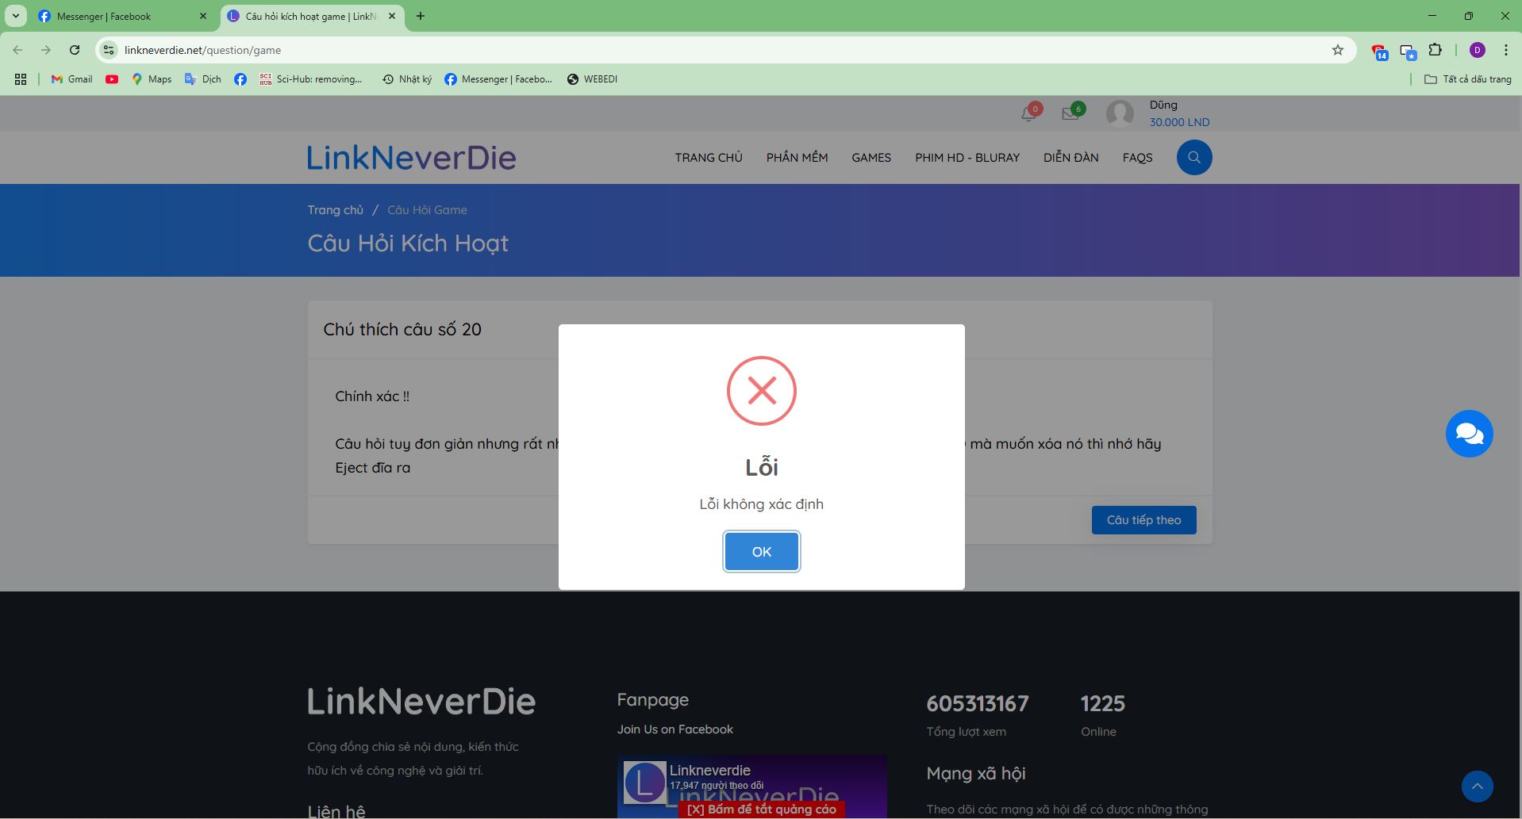The height and width of the screenshot is (819, 1522).
Task: Open the 'Tất cả dấu trang' bookmarks folder
Action: [x=1467, y=79]
